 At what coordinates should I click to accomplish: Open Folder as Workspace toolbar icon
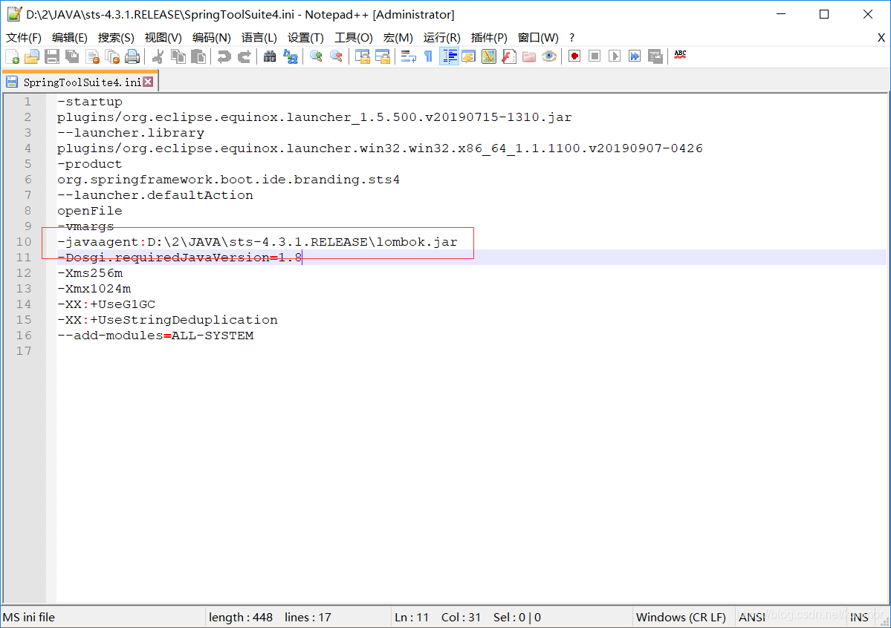coord(529,56)
